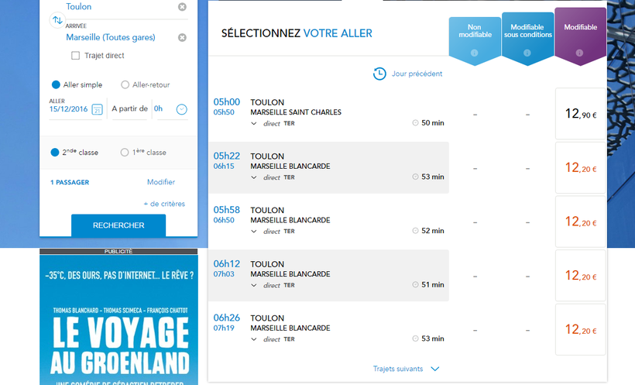Click the Modifier passenger link

click(x=161, y=182)
